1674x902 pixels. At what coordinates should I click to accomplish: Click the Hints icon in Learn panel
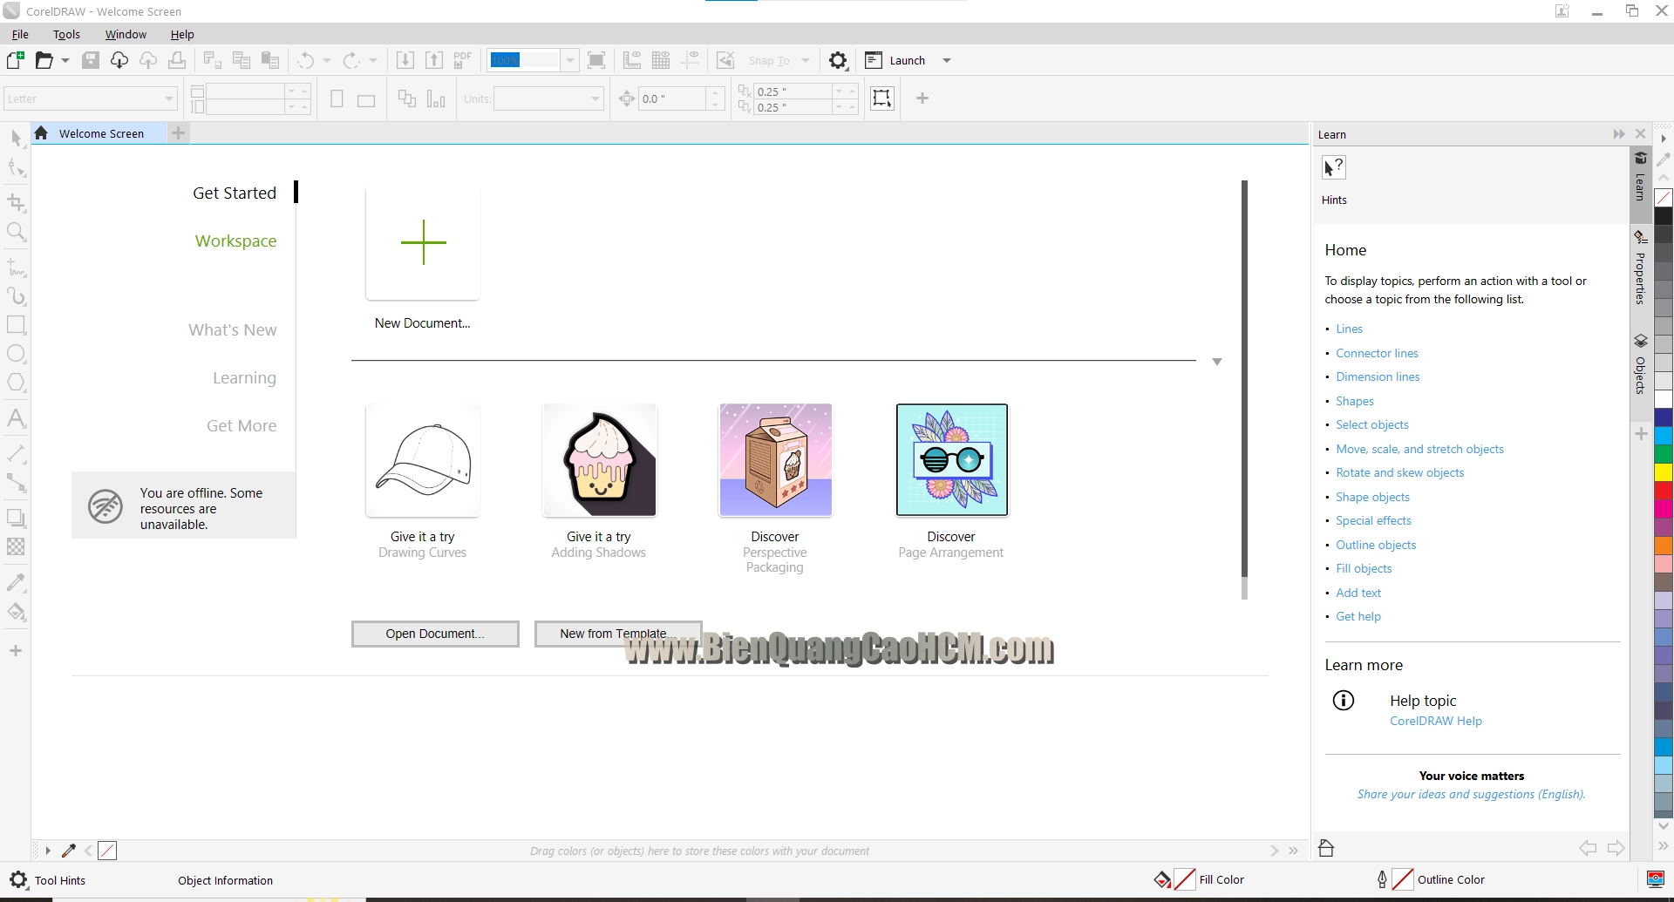pyautogui.click(x=1334, y=167)
